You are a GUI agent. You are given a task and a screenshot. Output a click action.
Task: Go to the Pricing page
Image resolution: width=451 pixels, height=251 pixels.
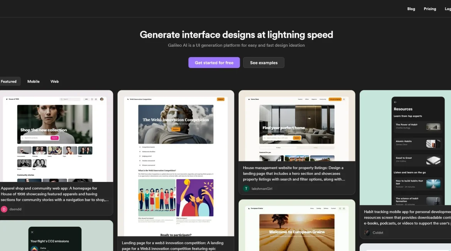pos(430,9)
